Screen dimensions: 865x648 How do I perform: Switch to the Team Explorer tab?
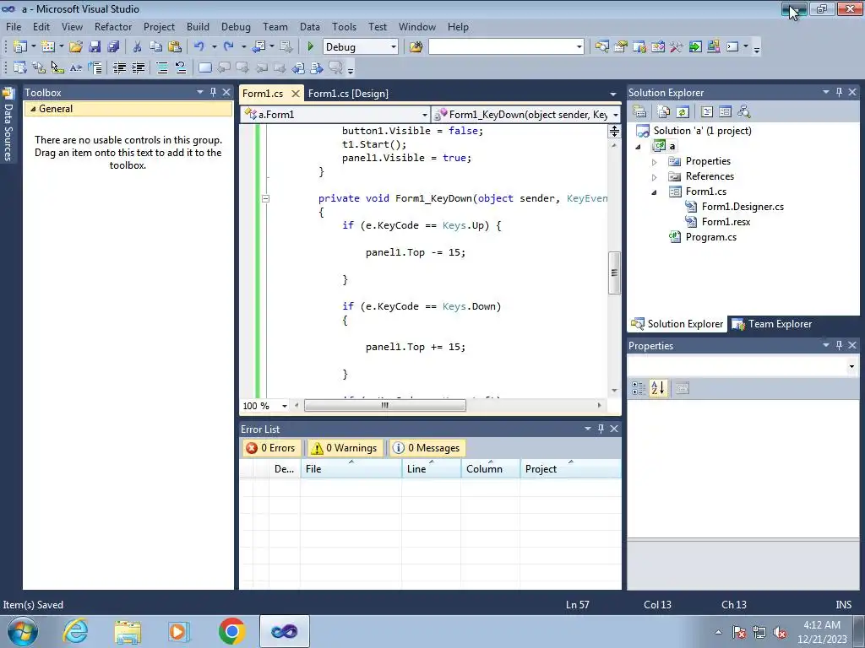(772, 324)
